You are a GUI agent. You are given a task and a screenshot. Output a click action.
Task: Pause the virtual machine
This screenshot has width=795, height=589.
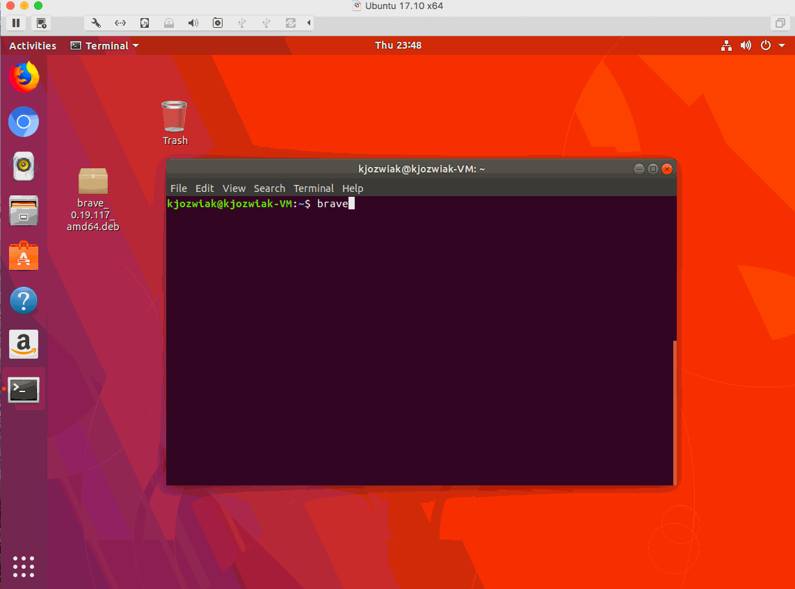tap(15, 22)
